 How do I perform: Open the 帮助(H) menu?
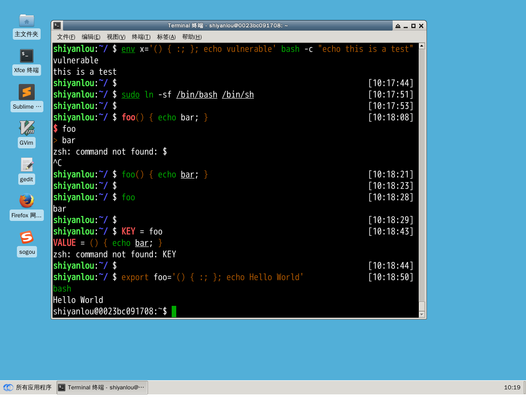192,37
